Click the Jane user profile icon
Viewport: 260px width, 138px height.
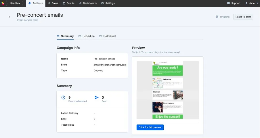click(x=246, y=3)
